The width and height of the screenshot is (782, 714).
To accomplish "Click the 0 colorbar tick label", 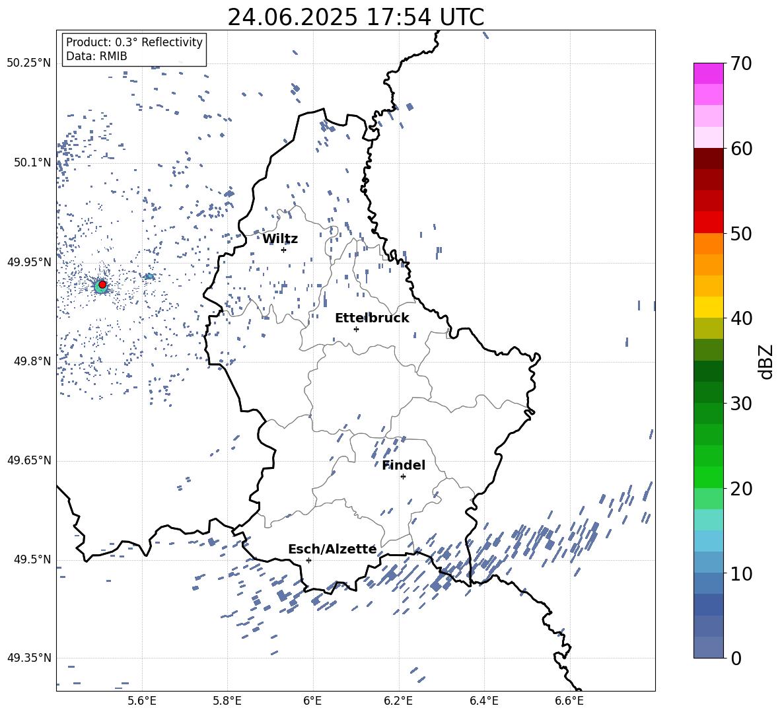I will pyautogui.click(x=736, y=658).
